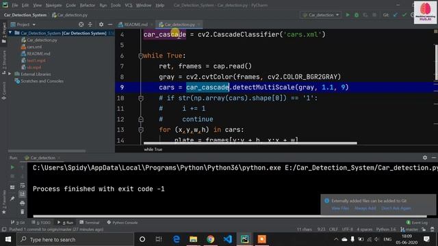Image resolution: width=438 pixels, height=246 pixels.
Task: Open Google Chrome from taskbar
Action: coord(210,239)
